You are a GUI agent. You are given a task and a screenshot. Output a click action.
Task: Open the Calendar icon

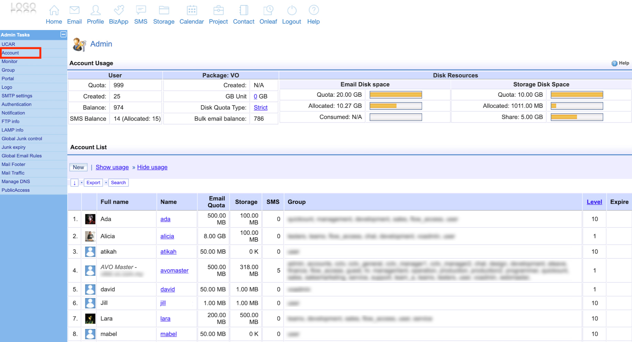point(192,10)
